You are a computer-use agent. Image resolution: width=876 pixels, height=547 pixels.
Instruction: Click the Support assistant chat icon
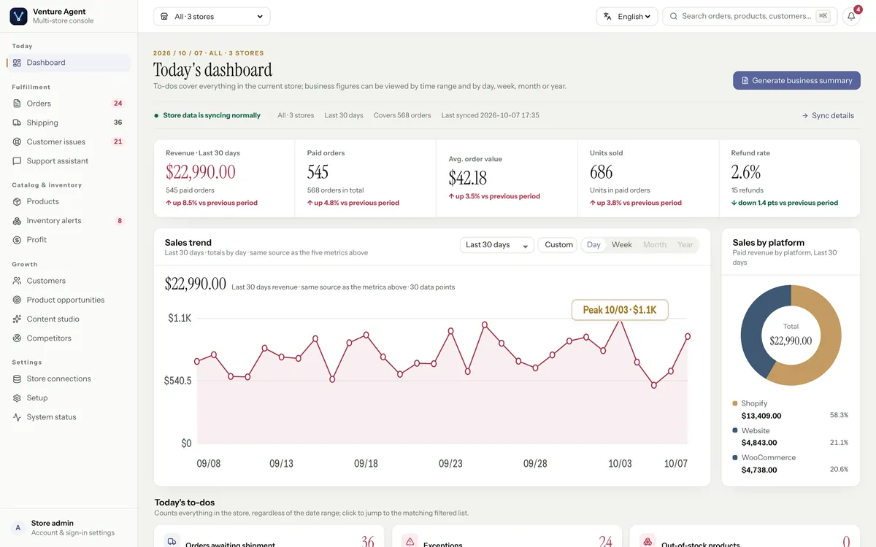17,161
